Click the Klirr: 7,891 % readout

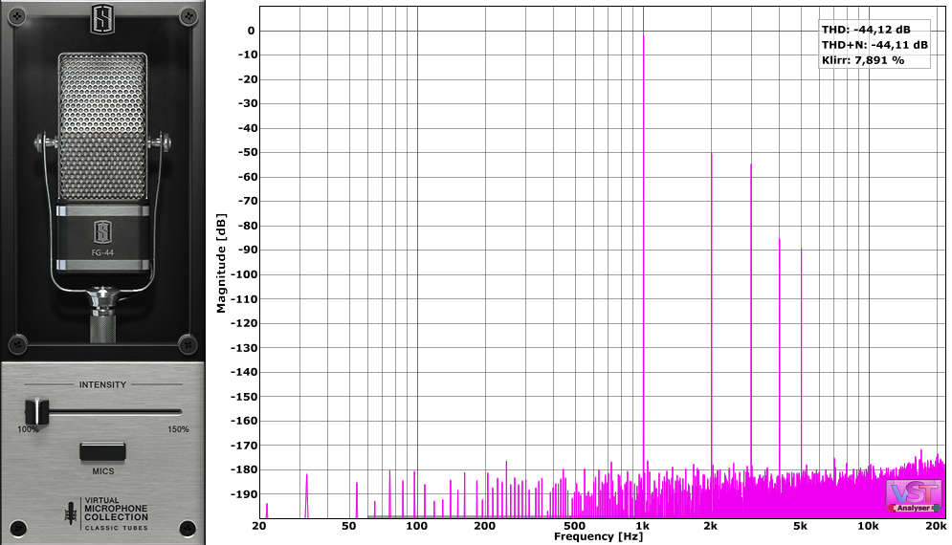[863, 60]
